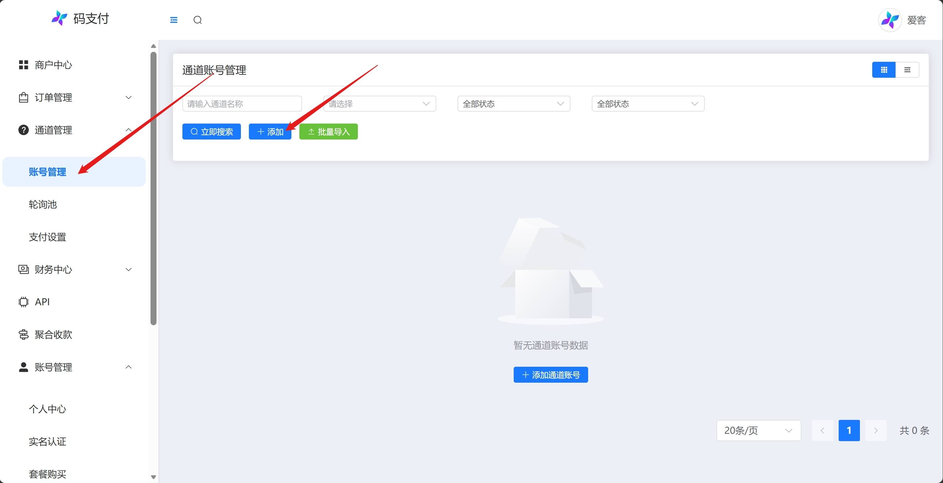Click the sidebar scrollbar down arrow

154,477
